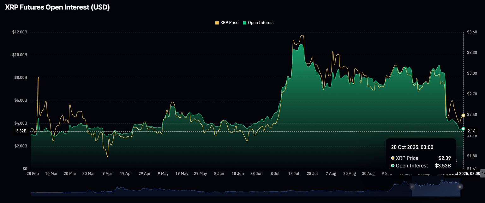Click the tooltip date 20 Oct 2025 header

click(412, 147)
